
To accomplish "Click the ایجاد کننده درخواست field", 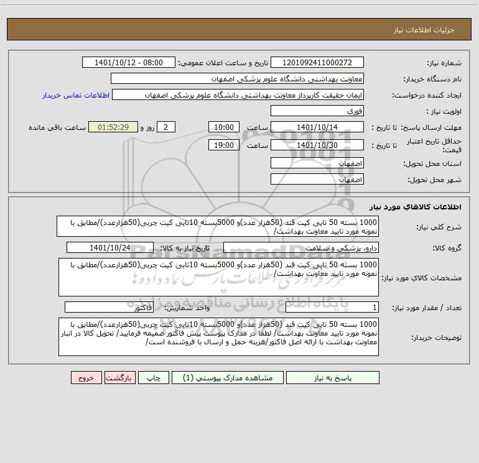I will click(x=238, y=94).
